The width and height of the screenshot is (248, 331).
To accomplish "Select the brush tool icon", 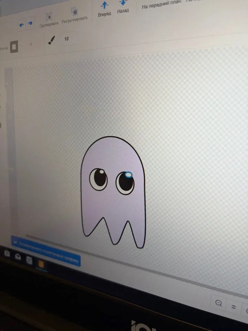I will click(51, 40).
